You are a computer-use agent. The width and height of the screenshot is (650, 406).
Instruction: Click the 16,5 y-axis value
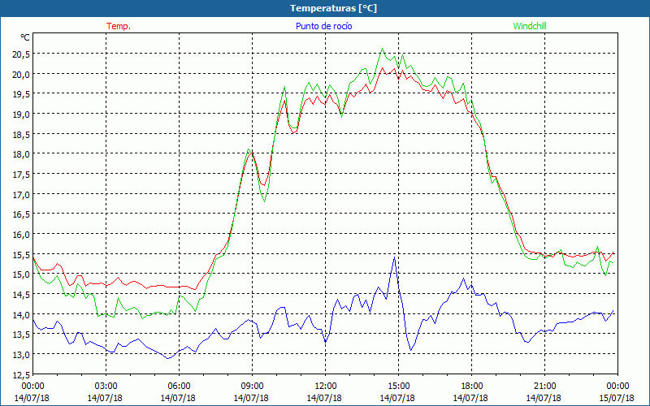click(x=22, y=214)
